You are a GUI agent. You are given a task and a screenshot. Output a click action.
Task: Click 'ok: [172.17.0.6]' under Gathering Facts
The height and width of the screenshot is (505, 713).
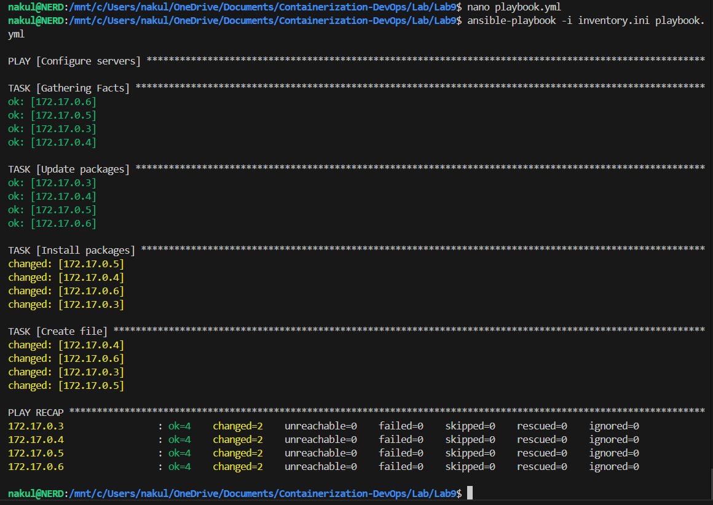pos(52,102)
